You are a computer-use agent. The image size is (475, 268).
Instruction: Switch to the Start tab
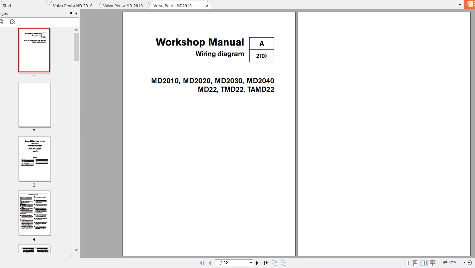click(x=7, y=6)
